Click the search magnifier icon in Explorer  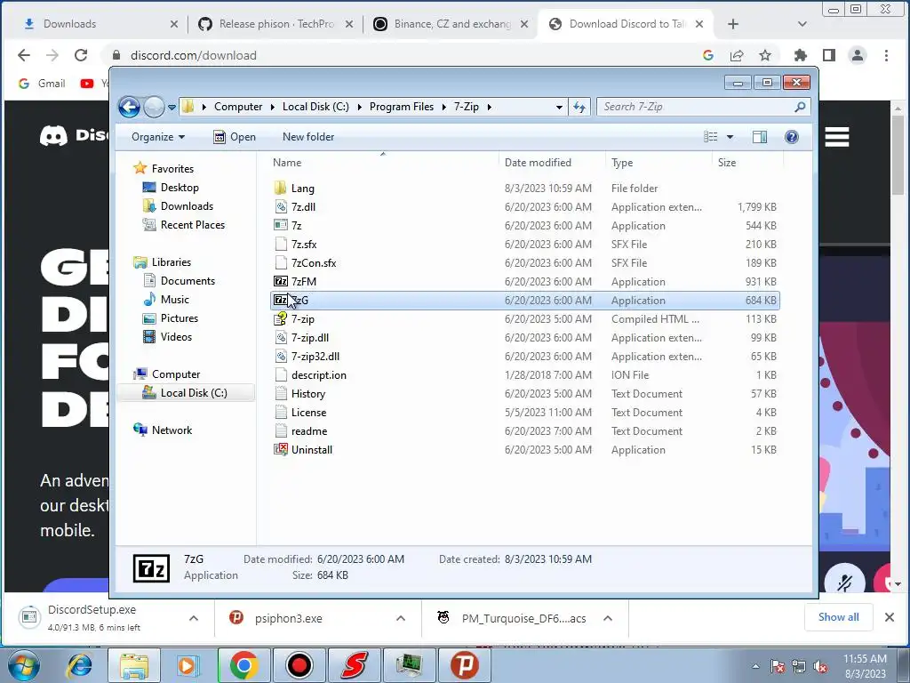pos(800,107)
